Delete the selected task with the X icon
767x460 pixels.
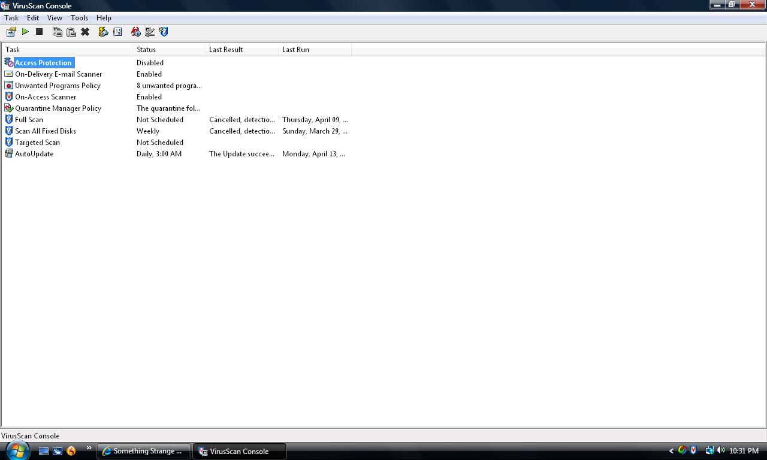pyautogui.click(x=85, y=32)
